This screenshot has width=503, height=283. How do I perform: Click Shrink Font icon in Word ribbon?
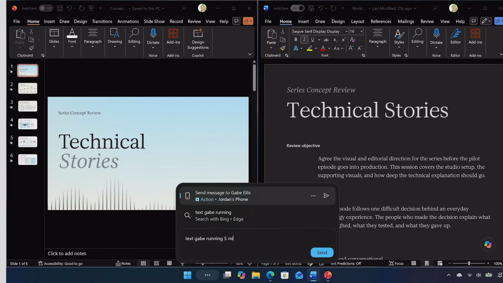(x=360, y=48)
